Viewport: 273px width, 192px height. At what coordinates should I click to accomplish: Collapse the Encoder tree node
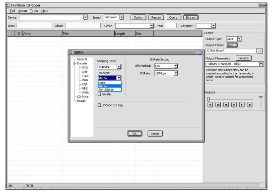tap(74, 63)
